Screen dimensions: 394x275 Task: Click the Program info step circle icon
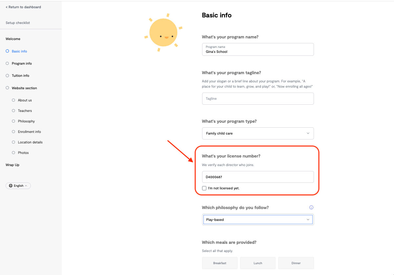click(x=7, y=63)
